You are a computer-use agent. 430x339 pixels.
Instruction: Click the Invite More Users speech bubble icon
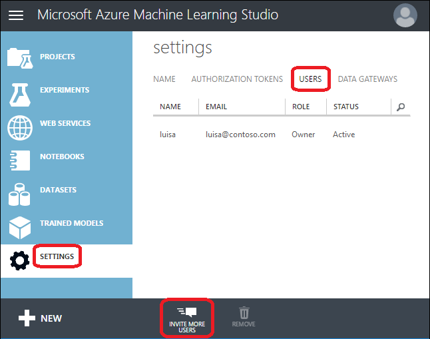(x=187, y=312)
